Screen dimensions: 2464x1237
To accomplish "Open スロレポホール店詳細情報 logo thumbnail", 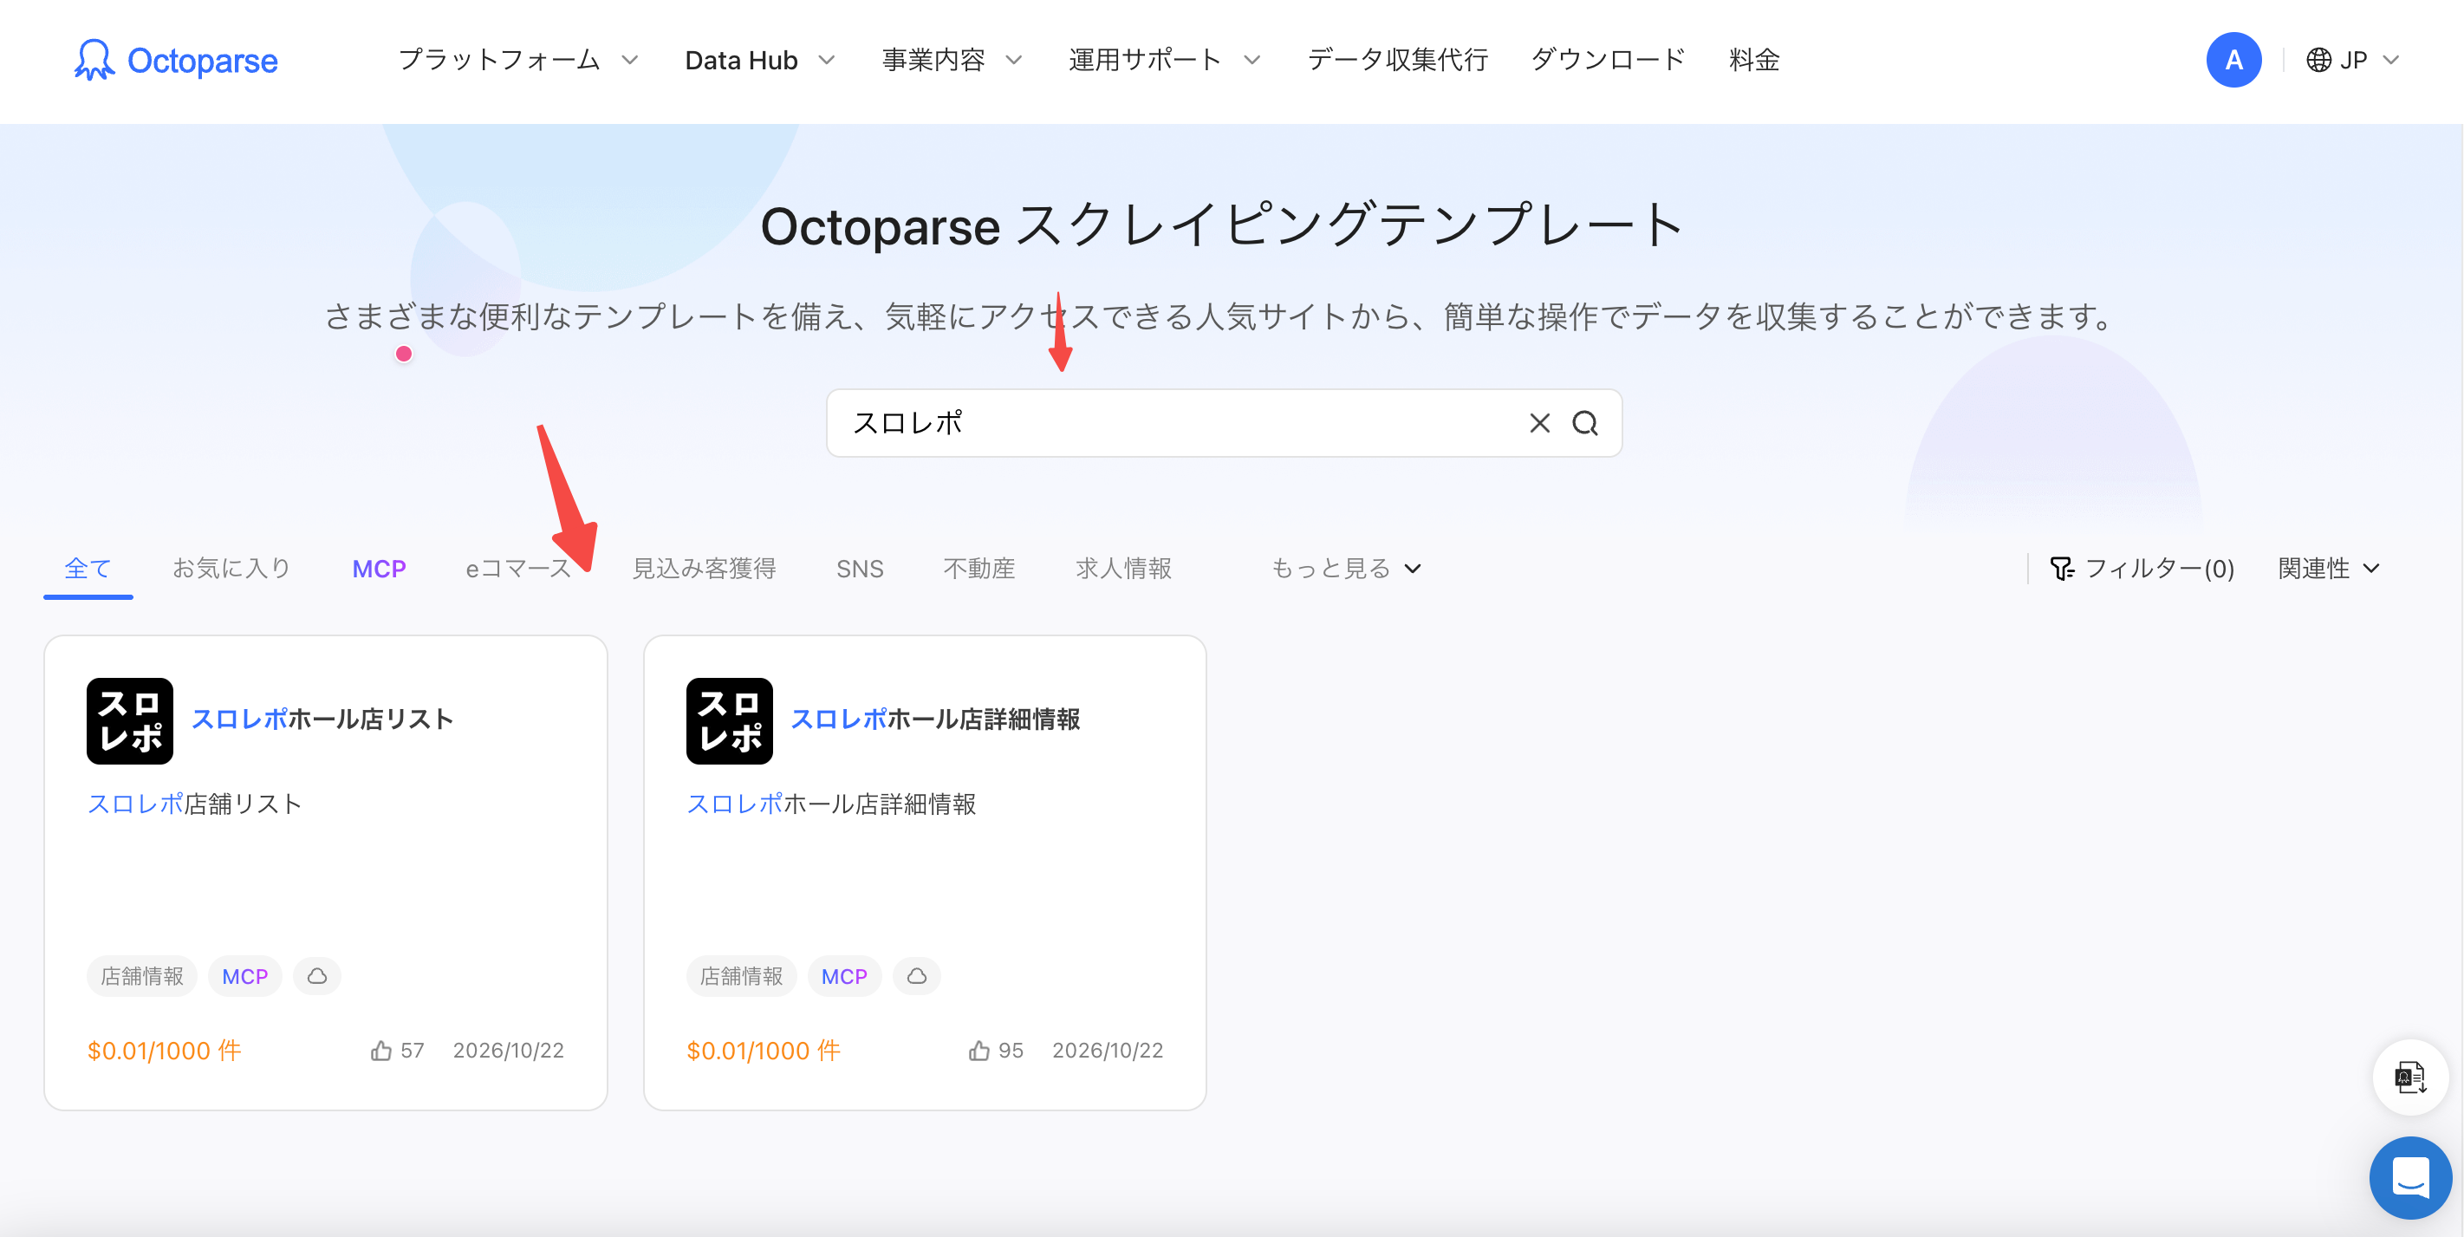I will (x=729, y=720).
